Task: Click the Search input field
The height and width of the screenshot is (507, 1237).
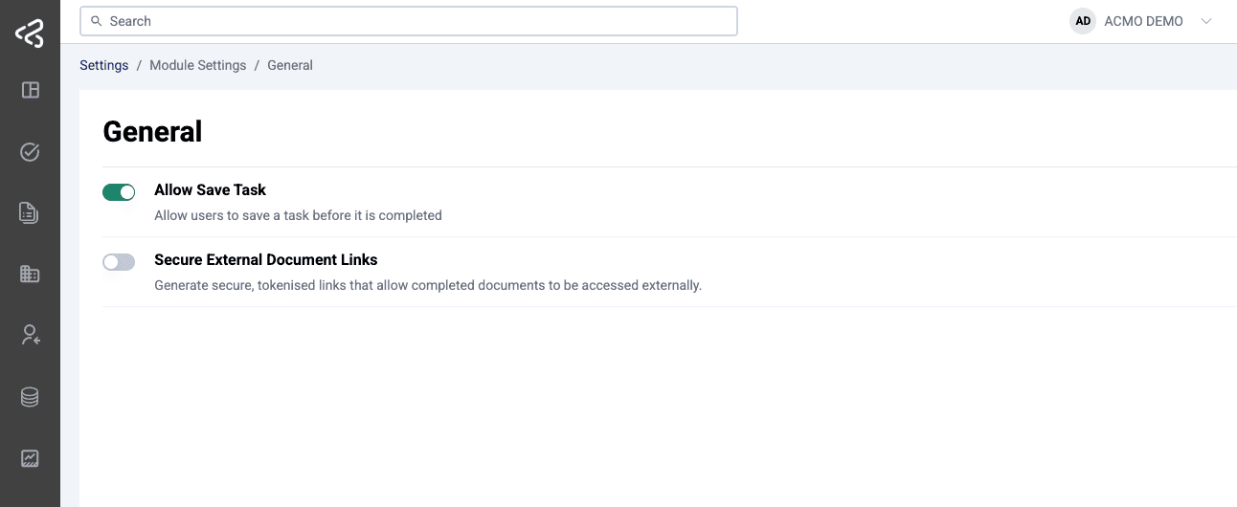Action: point(409,21)
